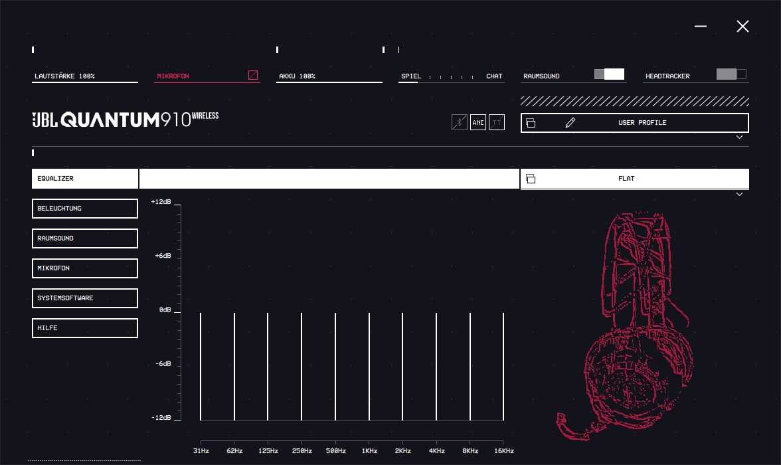Click the Bluetooth status icon
The width and height of the screenshot is (781, 465).
pyautogui.click(x=459, y=122)
